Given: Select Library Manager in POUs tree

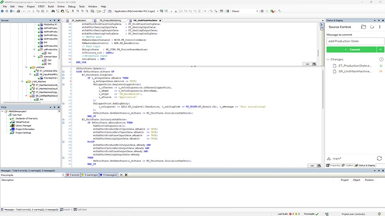Looking at the screenshot, I should point(24,125).
